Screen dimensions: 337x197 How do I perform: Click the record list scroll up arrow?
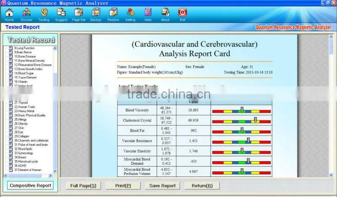(x=55, y=48)
